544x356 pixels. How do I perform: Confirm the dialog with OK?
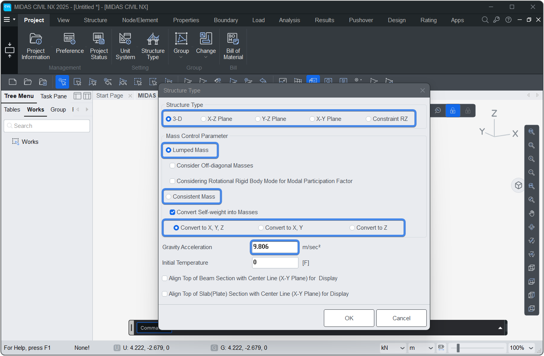coord(349,318)
